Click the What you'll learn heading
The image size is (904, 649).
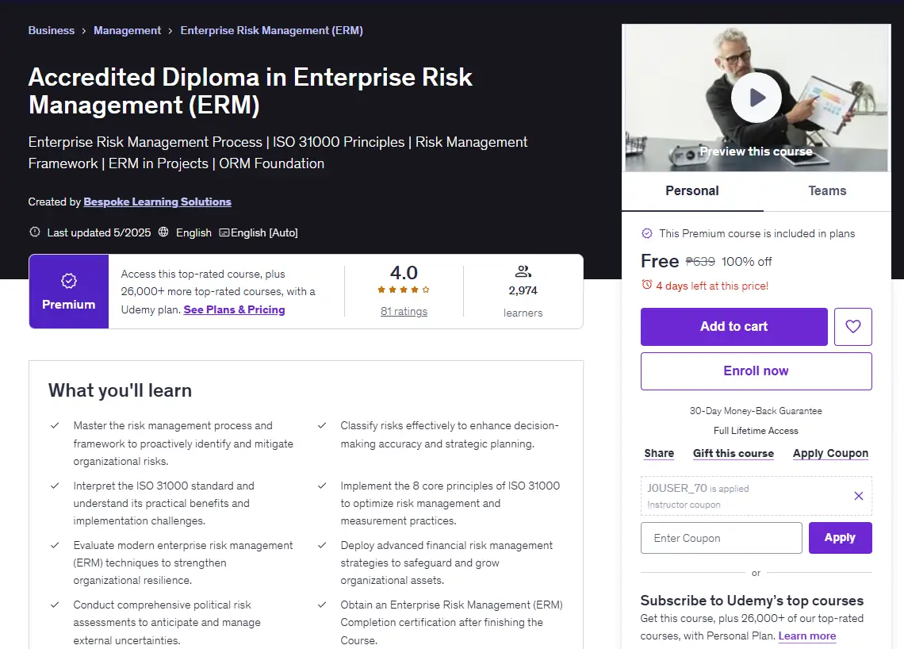pyautogui.click(x=120, y=390)
